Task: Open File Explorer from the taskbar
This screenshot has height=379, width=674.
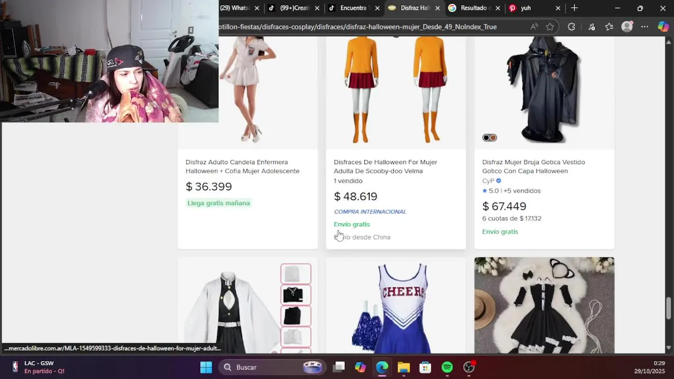Action: (x=403, y=367)
